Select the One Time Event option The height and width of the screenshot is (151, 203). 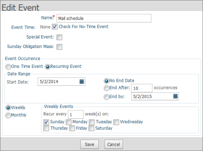[8, 67]
